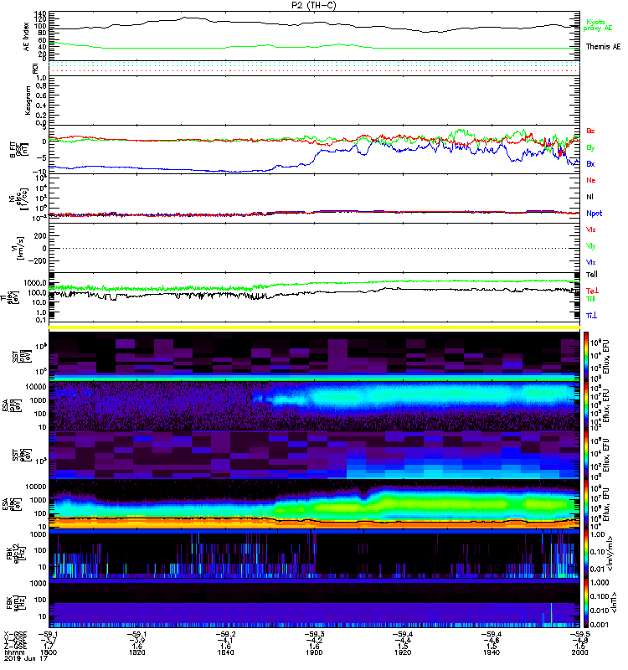Click the X-GSE row label

(15, 635)
